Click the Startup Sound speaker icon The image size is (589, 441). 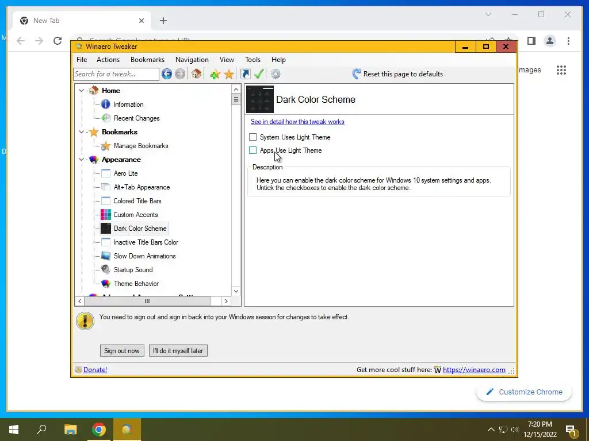pos(106,270)
